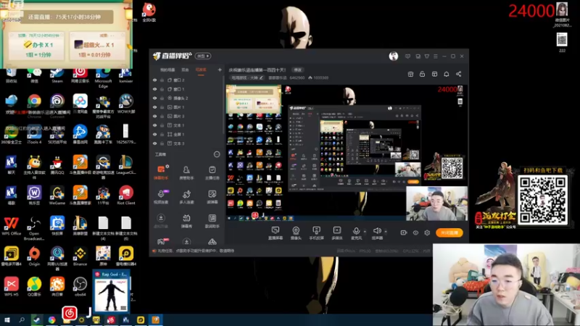Click the record camera icon beside 关闭直播
The width and height of the screenshot is (580, 326).
point(404,233)
